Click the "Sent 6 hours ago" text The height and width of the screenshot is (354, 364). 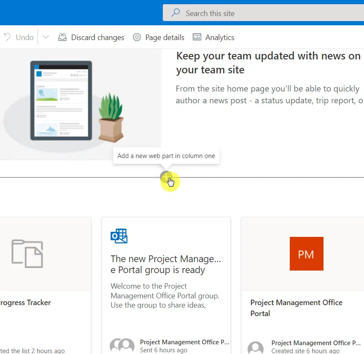coord(164,350)
